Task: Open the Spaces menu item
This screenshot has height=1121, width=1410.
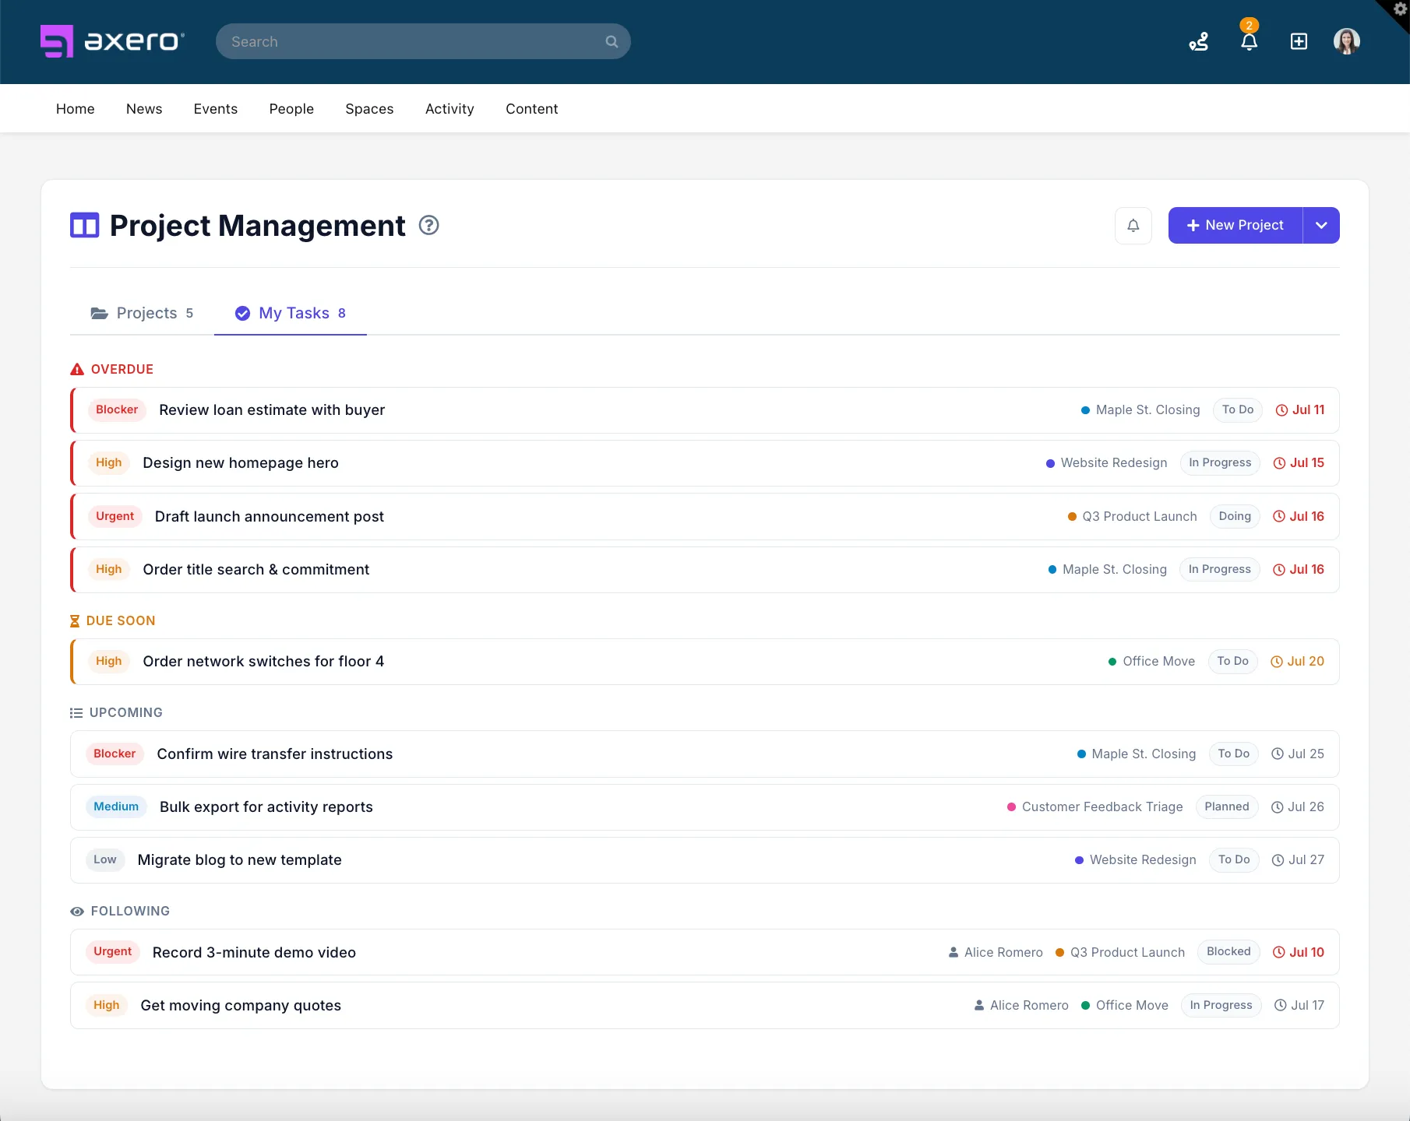Action: click(369, 109)
